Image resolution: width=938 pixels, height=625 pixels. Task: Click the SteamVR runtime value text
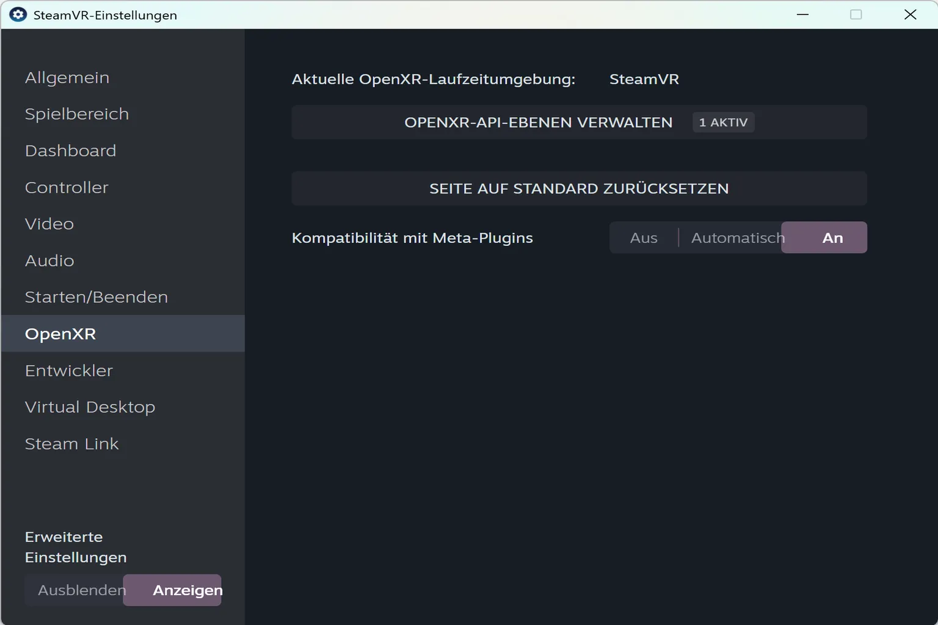[644, 79]
